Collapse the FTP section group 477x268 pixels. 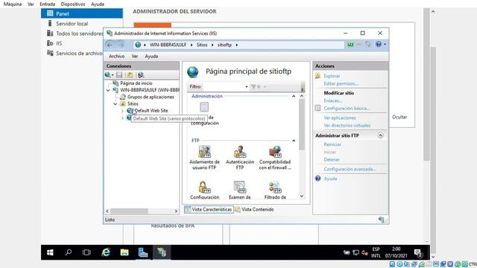(294, 141)
